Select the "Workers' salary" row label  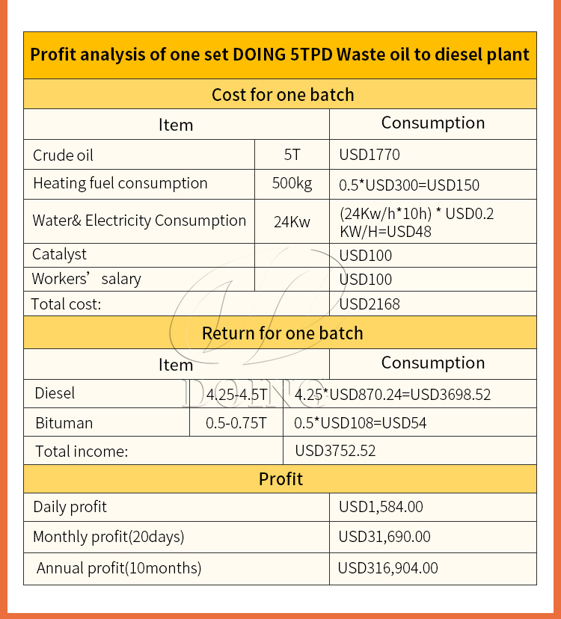(x=86, y=280)
